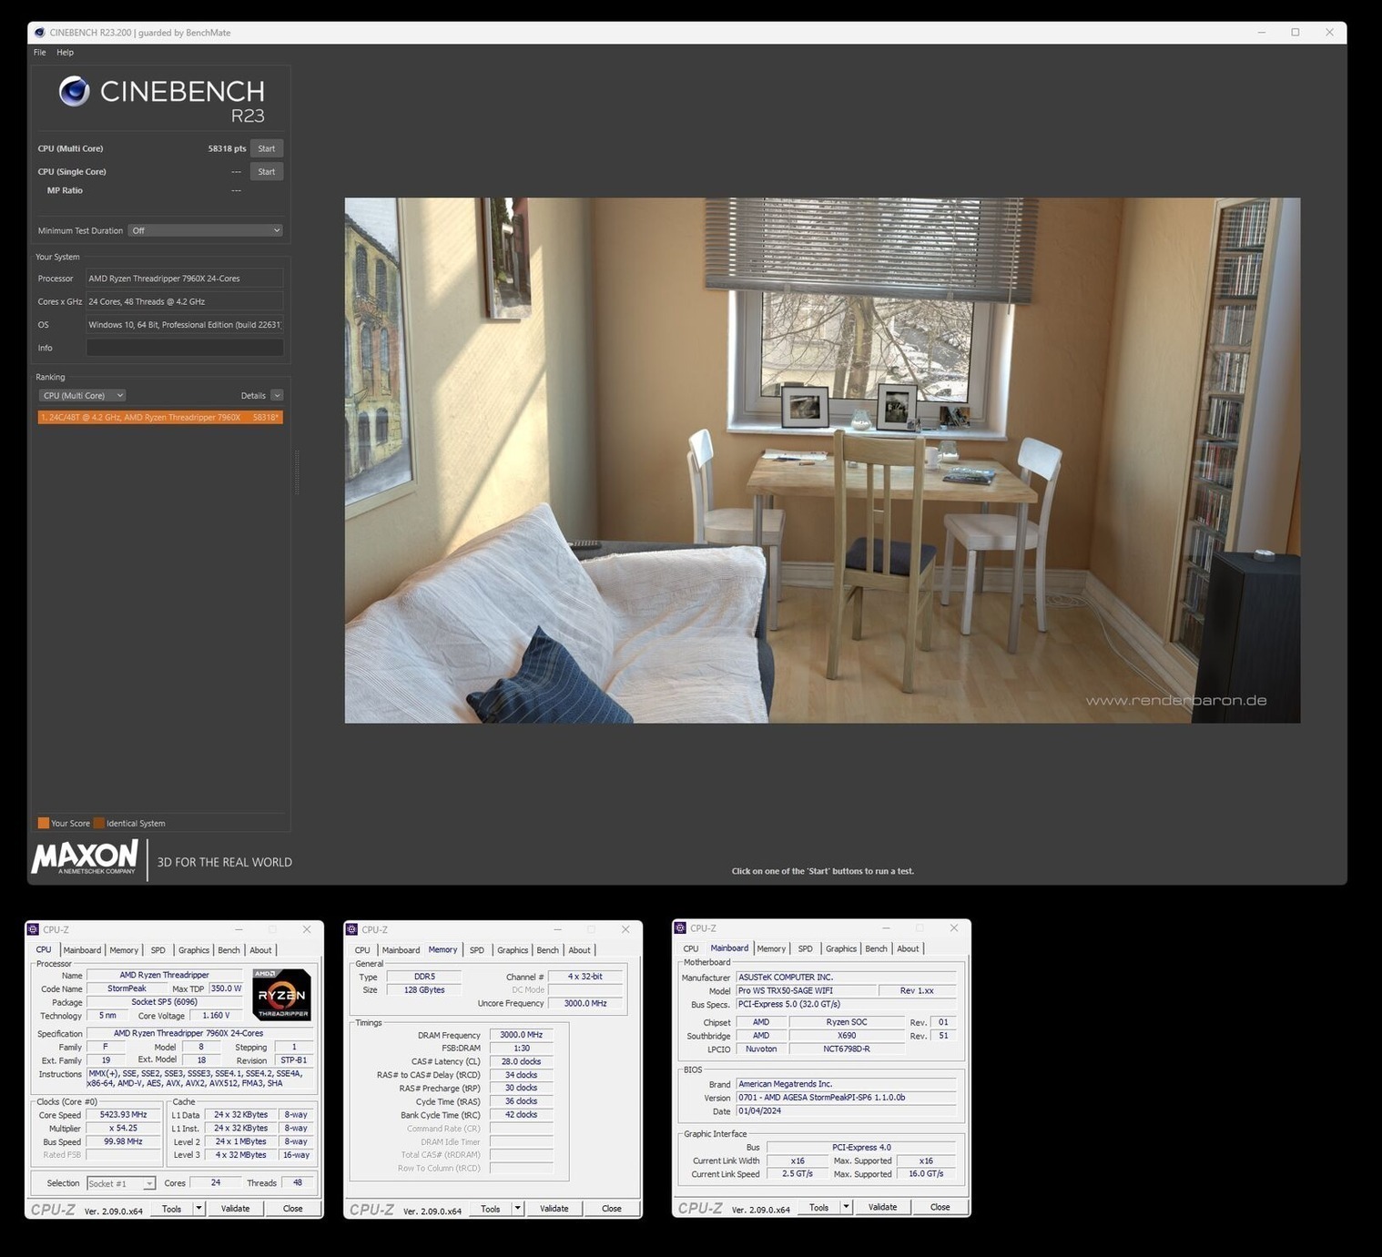Click Validate in Memory CPU-Z window
The width and height of the screenshot is (1382, 1257).
click(554, 1209)
